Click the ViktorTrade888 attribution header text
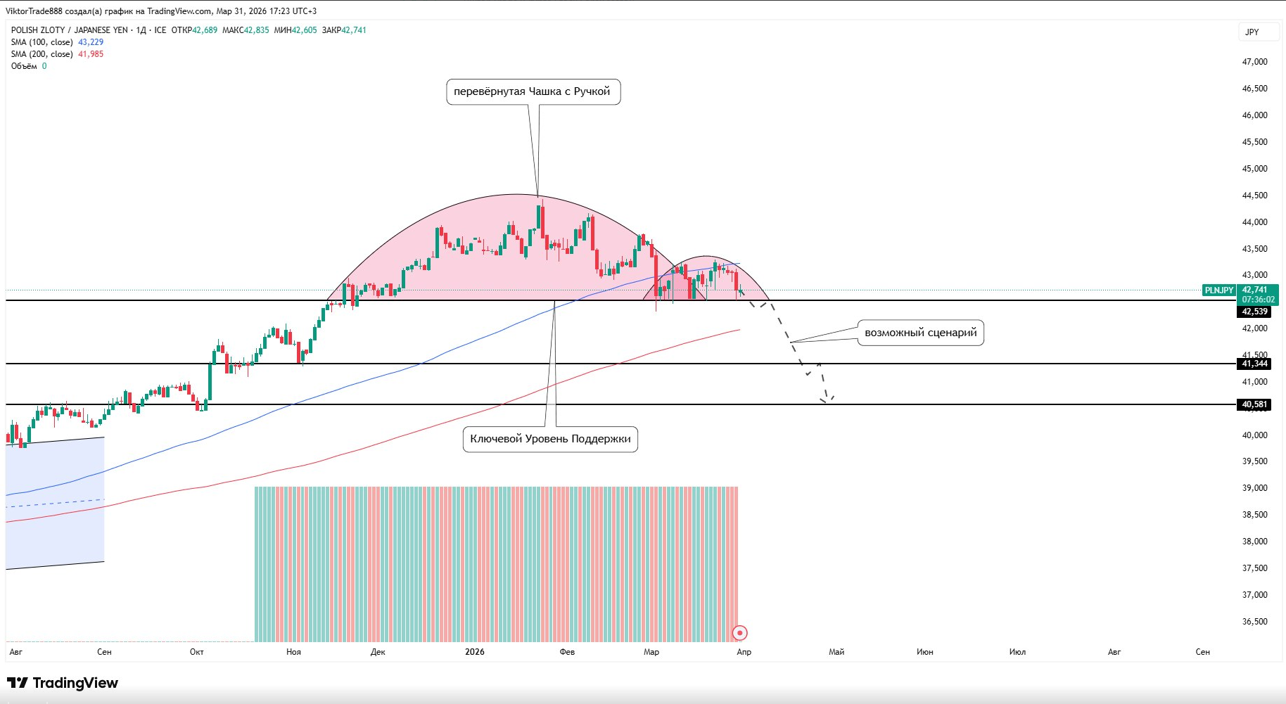Viewport: 1286px width, 704px height. click(x=160, y=11)
